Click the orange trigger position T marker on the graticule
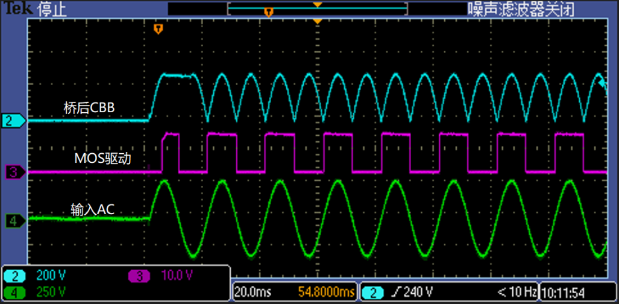The width and height of the screenshot is (619, 304). pyautogui.click(x=159, y=28)
